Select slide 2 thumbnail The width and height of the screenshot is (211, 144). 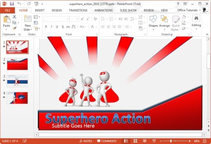click(17, 64)
